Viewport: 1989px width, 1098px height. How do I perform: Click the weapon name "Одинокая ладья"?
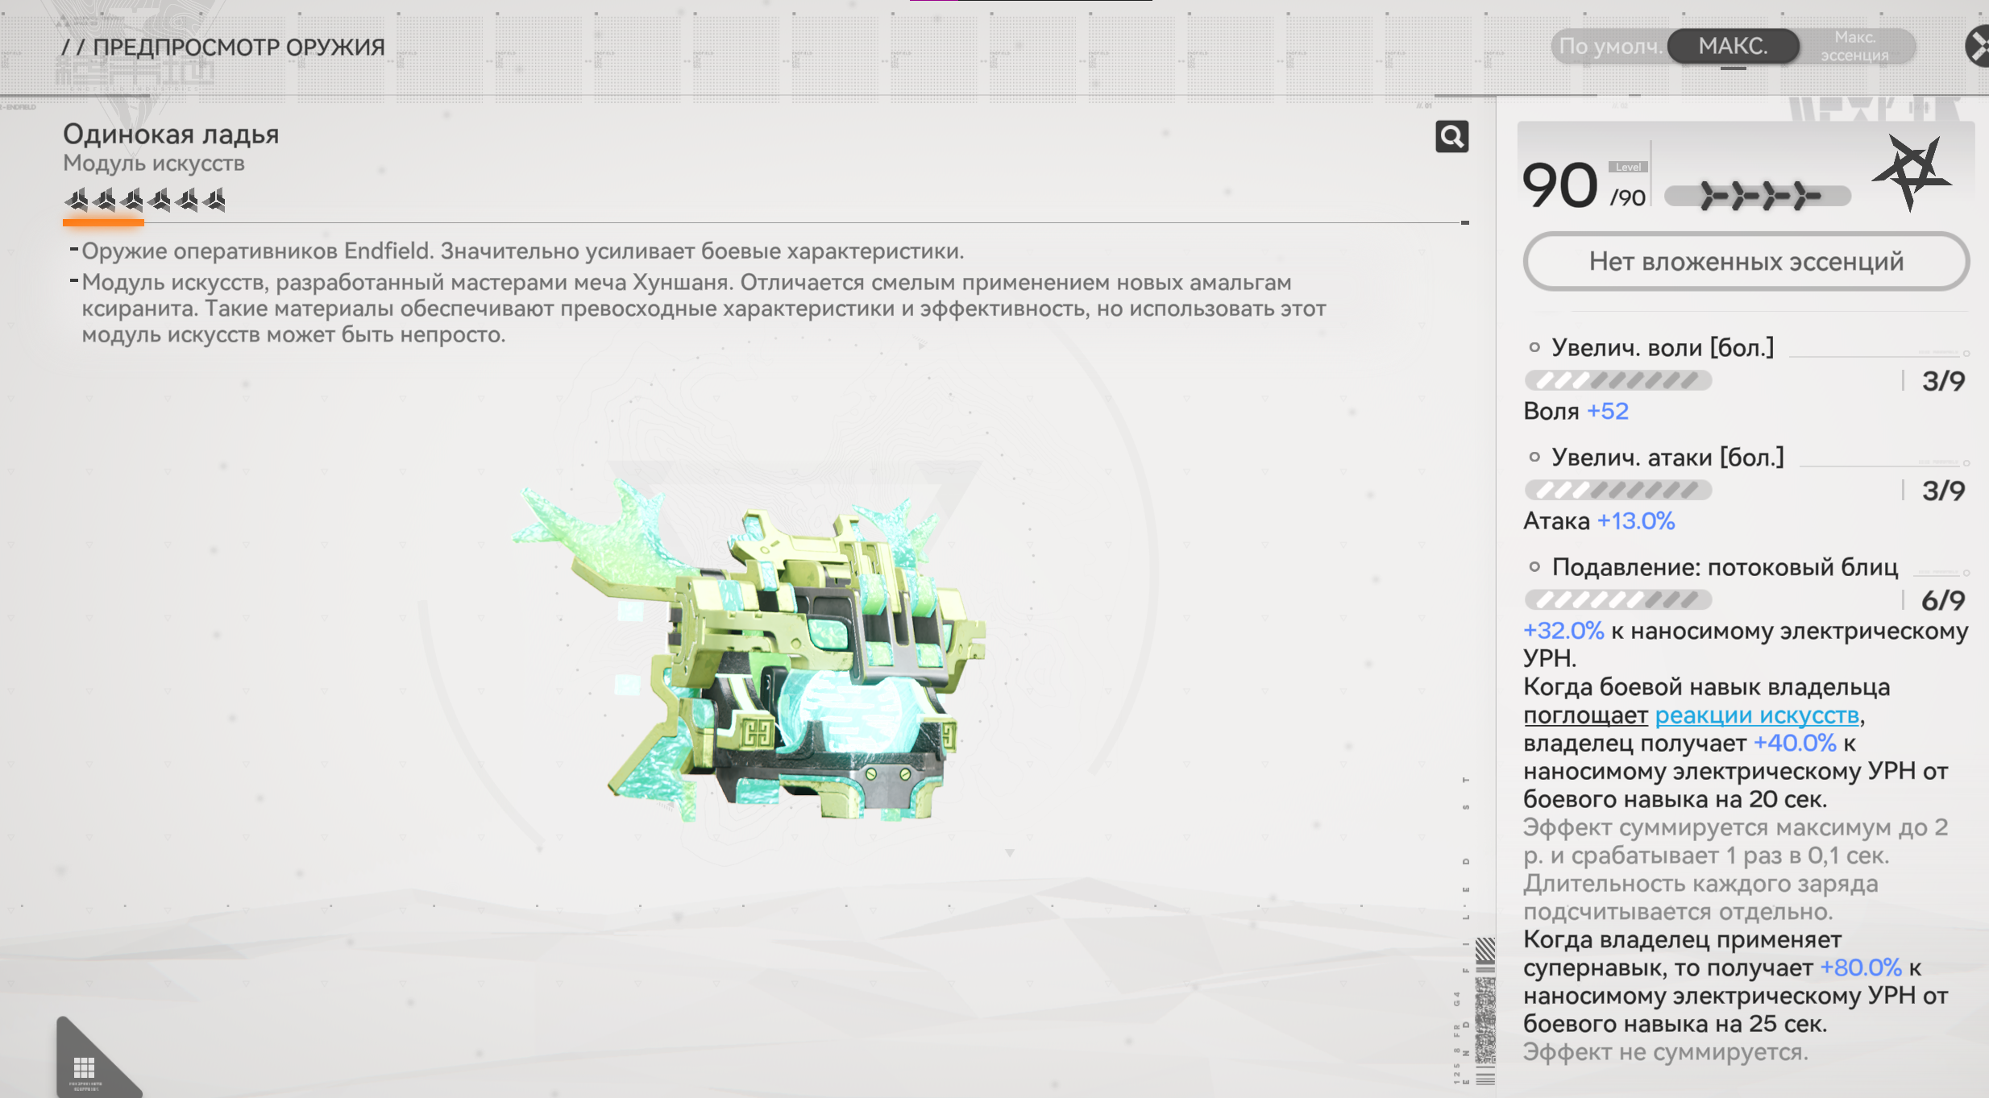(x=171, y=134)
